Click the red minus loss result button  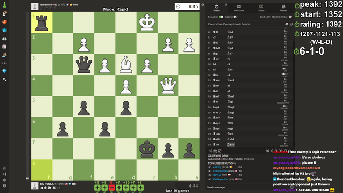[111, 188]
